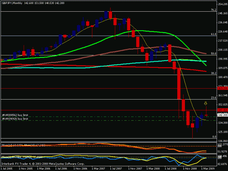Click the 1 Jul 2007 date label

pyautogui.click(x=116, y=168)
